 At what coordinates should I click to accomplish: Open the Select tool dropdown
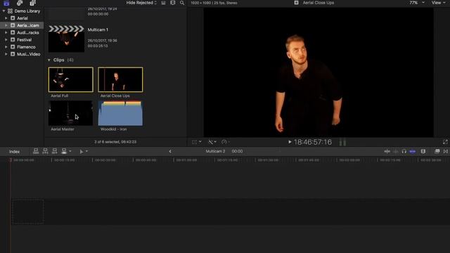[84, 152]
